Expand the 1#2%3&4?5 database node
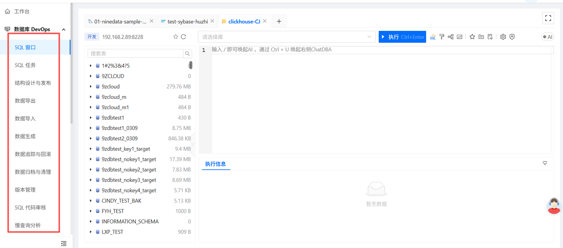 pos(91,66)
